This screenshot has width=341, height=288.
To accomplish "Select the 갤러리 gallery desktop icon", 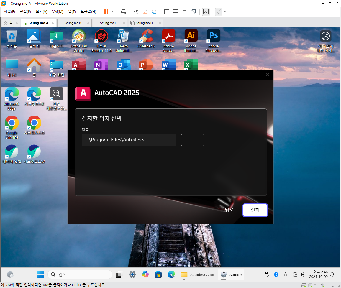I will click(x=34, y=39).
